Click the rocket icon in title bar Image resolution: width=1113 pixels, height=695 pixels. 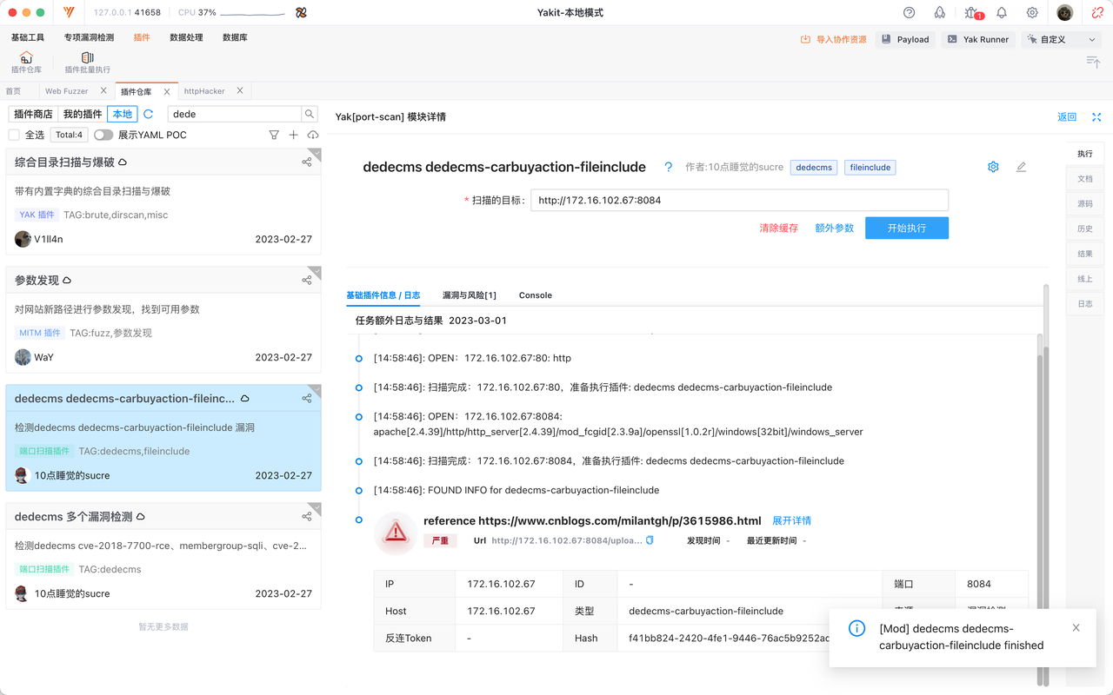tap(940, 13)
